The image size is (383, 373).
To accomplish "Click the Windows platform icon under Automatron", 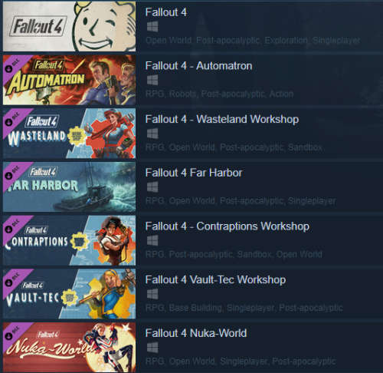I will [152, 81].
